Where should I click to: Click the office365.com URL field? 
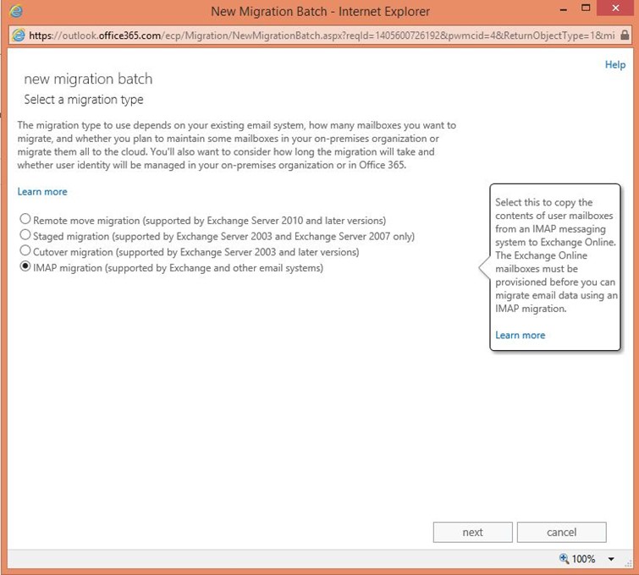click(322, 36)
